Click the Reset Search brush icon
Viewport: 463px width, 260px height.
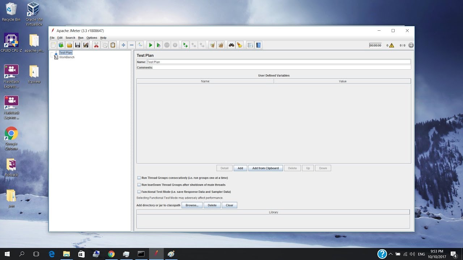pos(239,45)
